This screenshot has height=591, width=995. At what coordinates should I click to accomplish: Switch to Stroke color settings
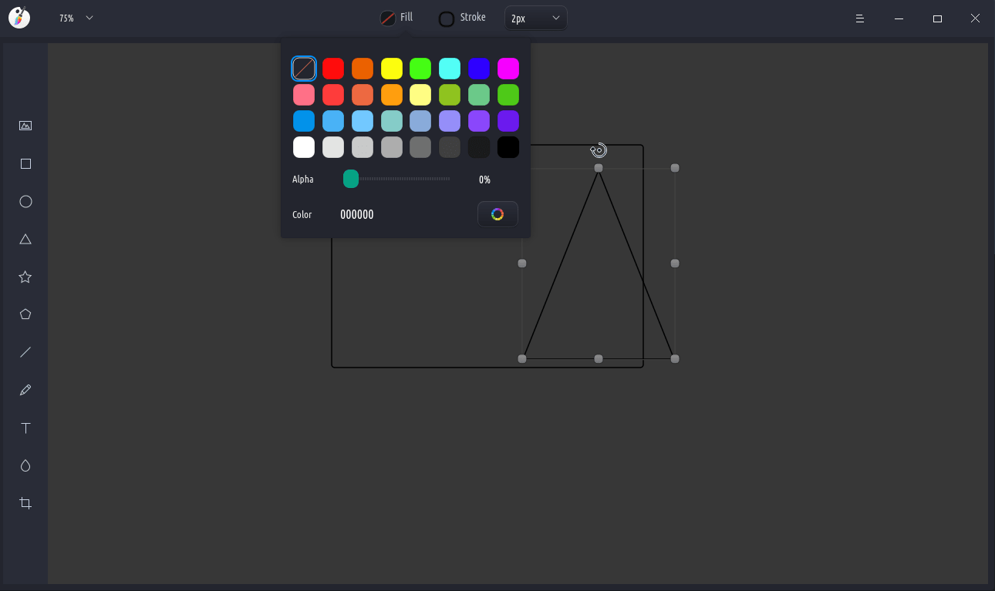coord(462,18)
